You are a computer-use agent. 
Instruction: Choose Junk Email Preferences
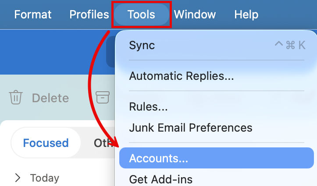click(190, 128)
